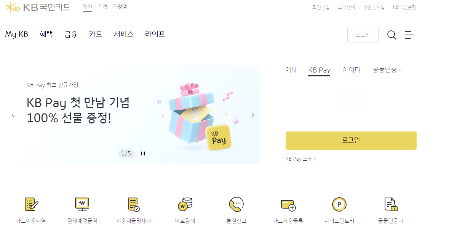Open the 나의포인트리 P coin icon
Image resolution: width=457 pixels, height=231 pixels.
point(339,204)
